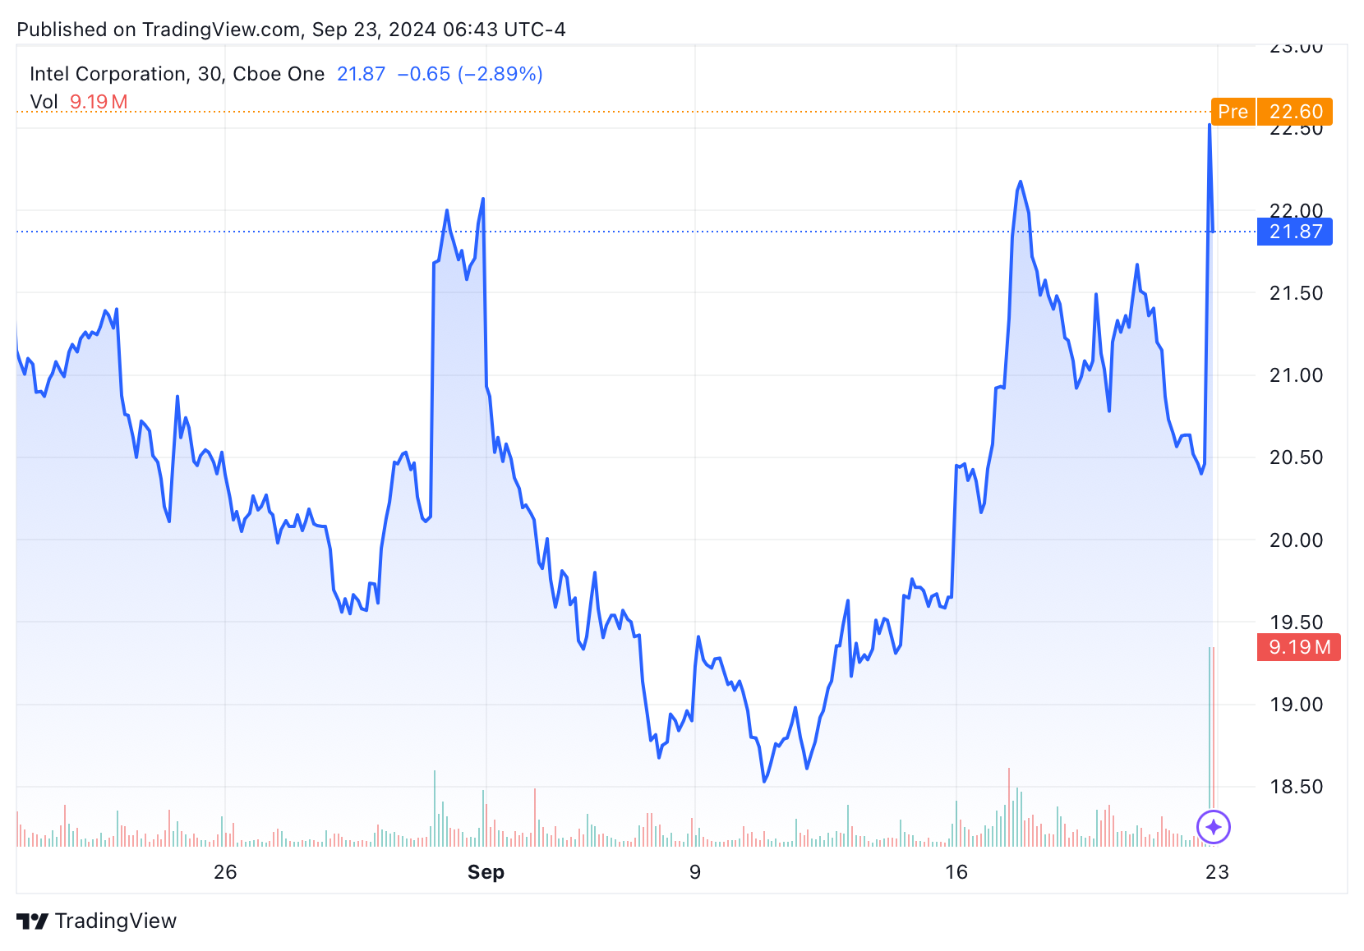The width and height of the screenshot is (1364, 951).
Task: Click the purple sparkle event marker icon
Action: coord(1214,827)
